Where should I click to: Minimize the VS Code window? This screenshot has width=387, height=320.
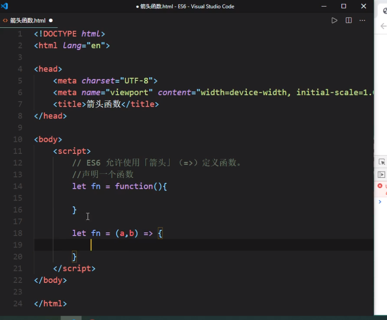[x=324, y=6]
